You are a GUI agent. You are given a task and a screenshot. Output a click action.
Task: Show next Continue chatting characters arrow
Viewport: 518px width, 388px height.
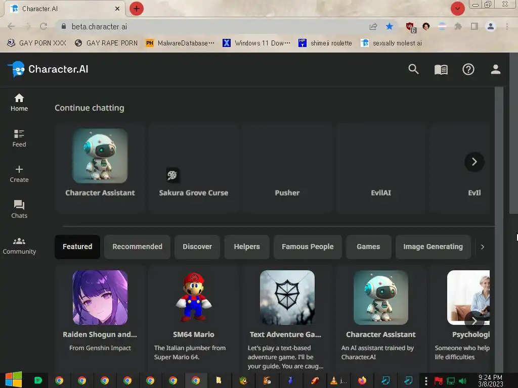[474, 162]
